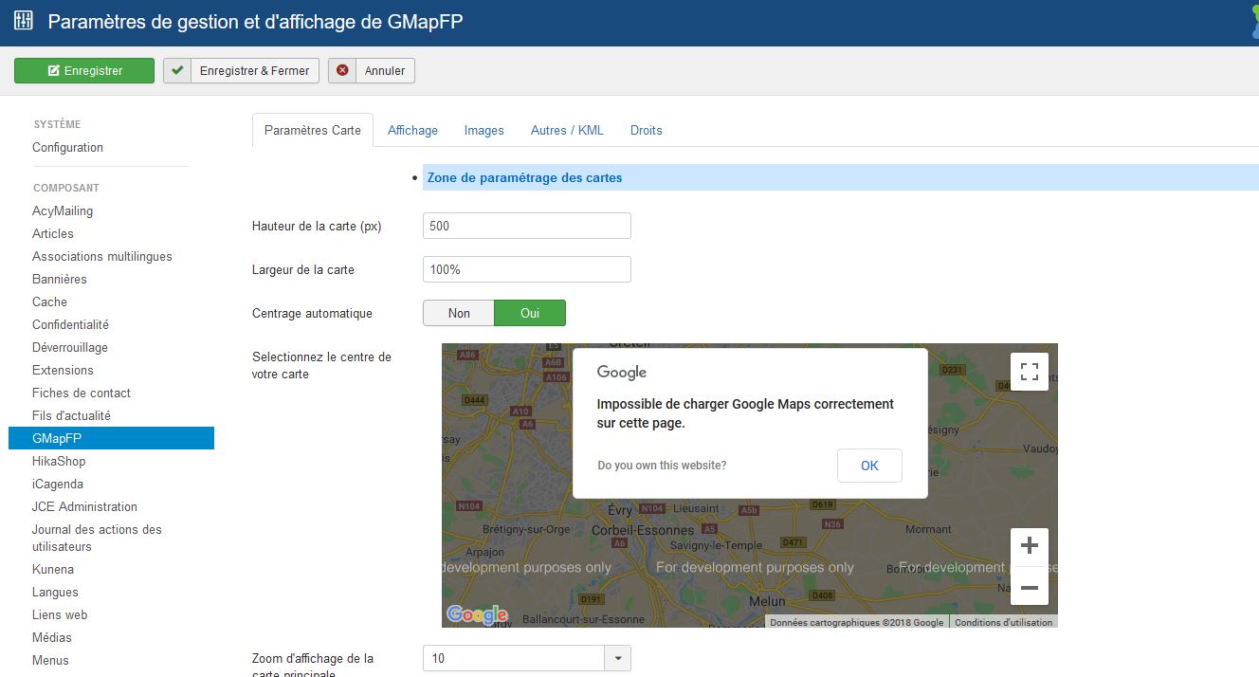Image resolution: width=1259 pixels, height=677 pixels.
Task: Open iCagenda in sidebar
Action: coord(58,484)
